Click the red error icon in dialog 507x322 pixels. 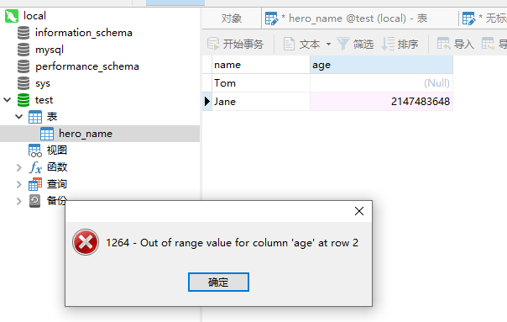pyautogui.click(x=86, y=242)
